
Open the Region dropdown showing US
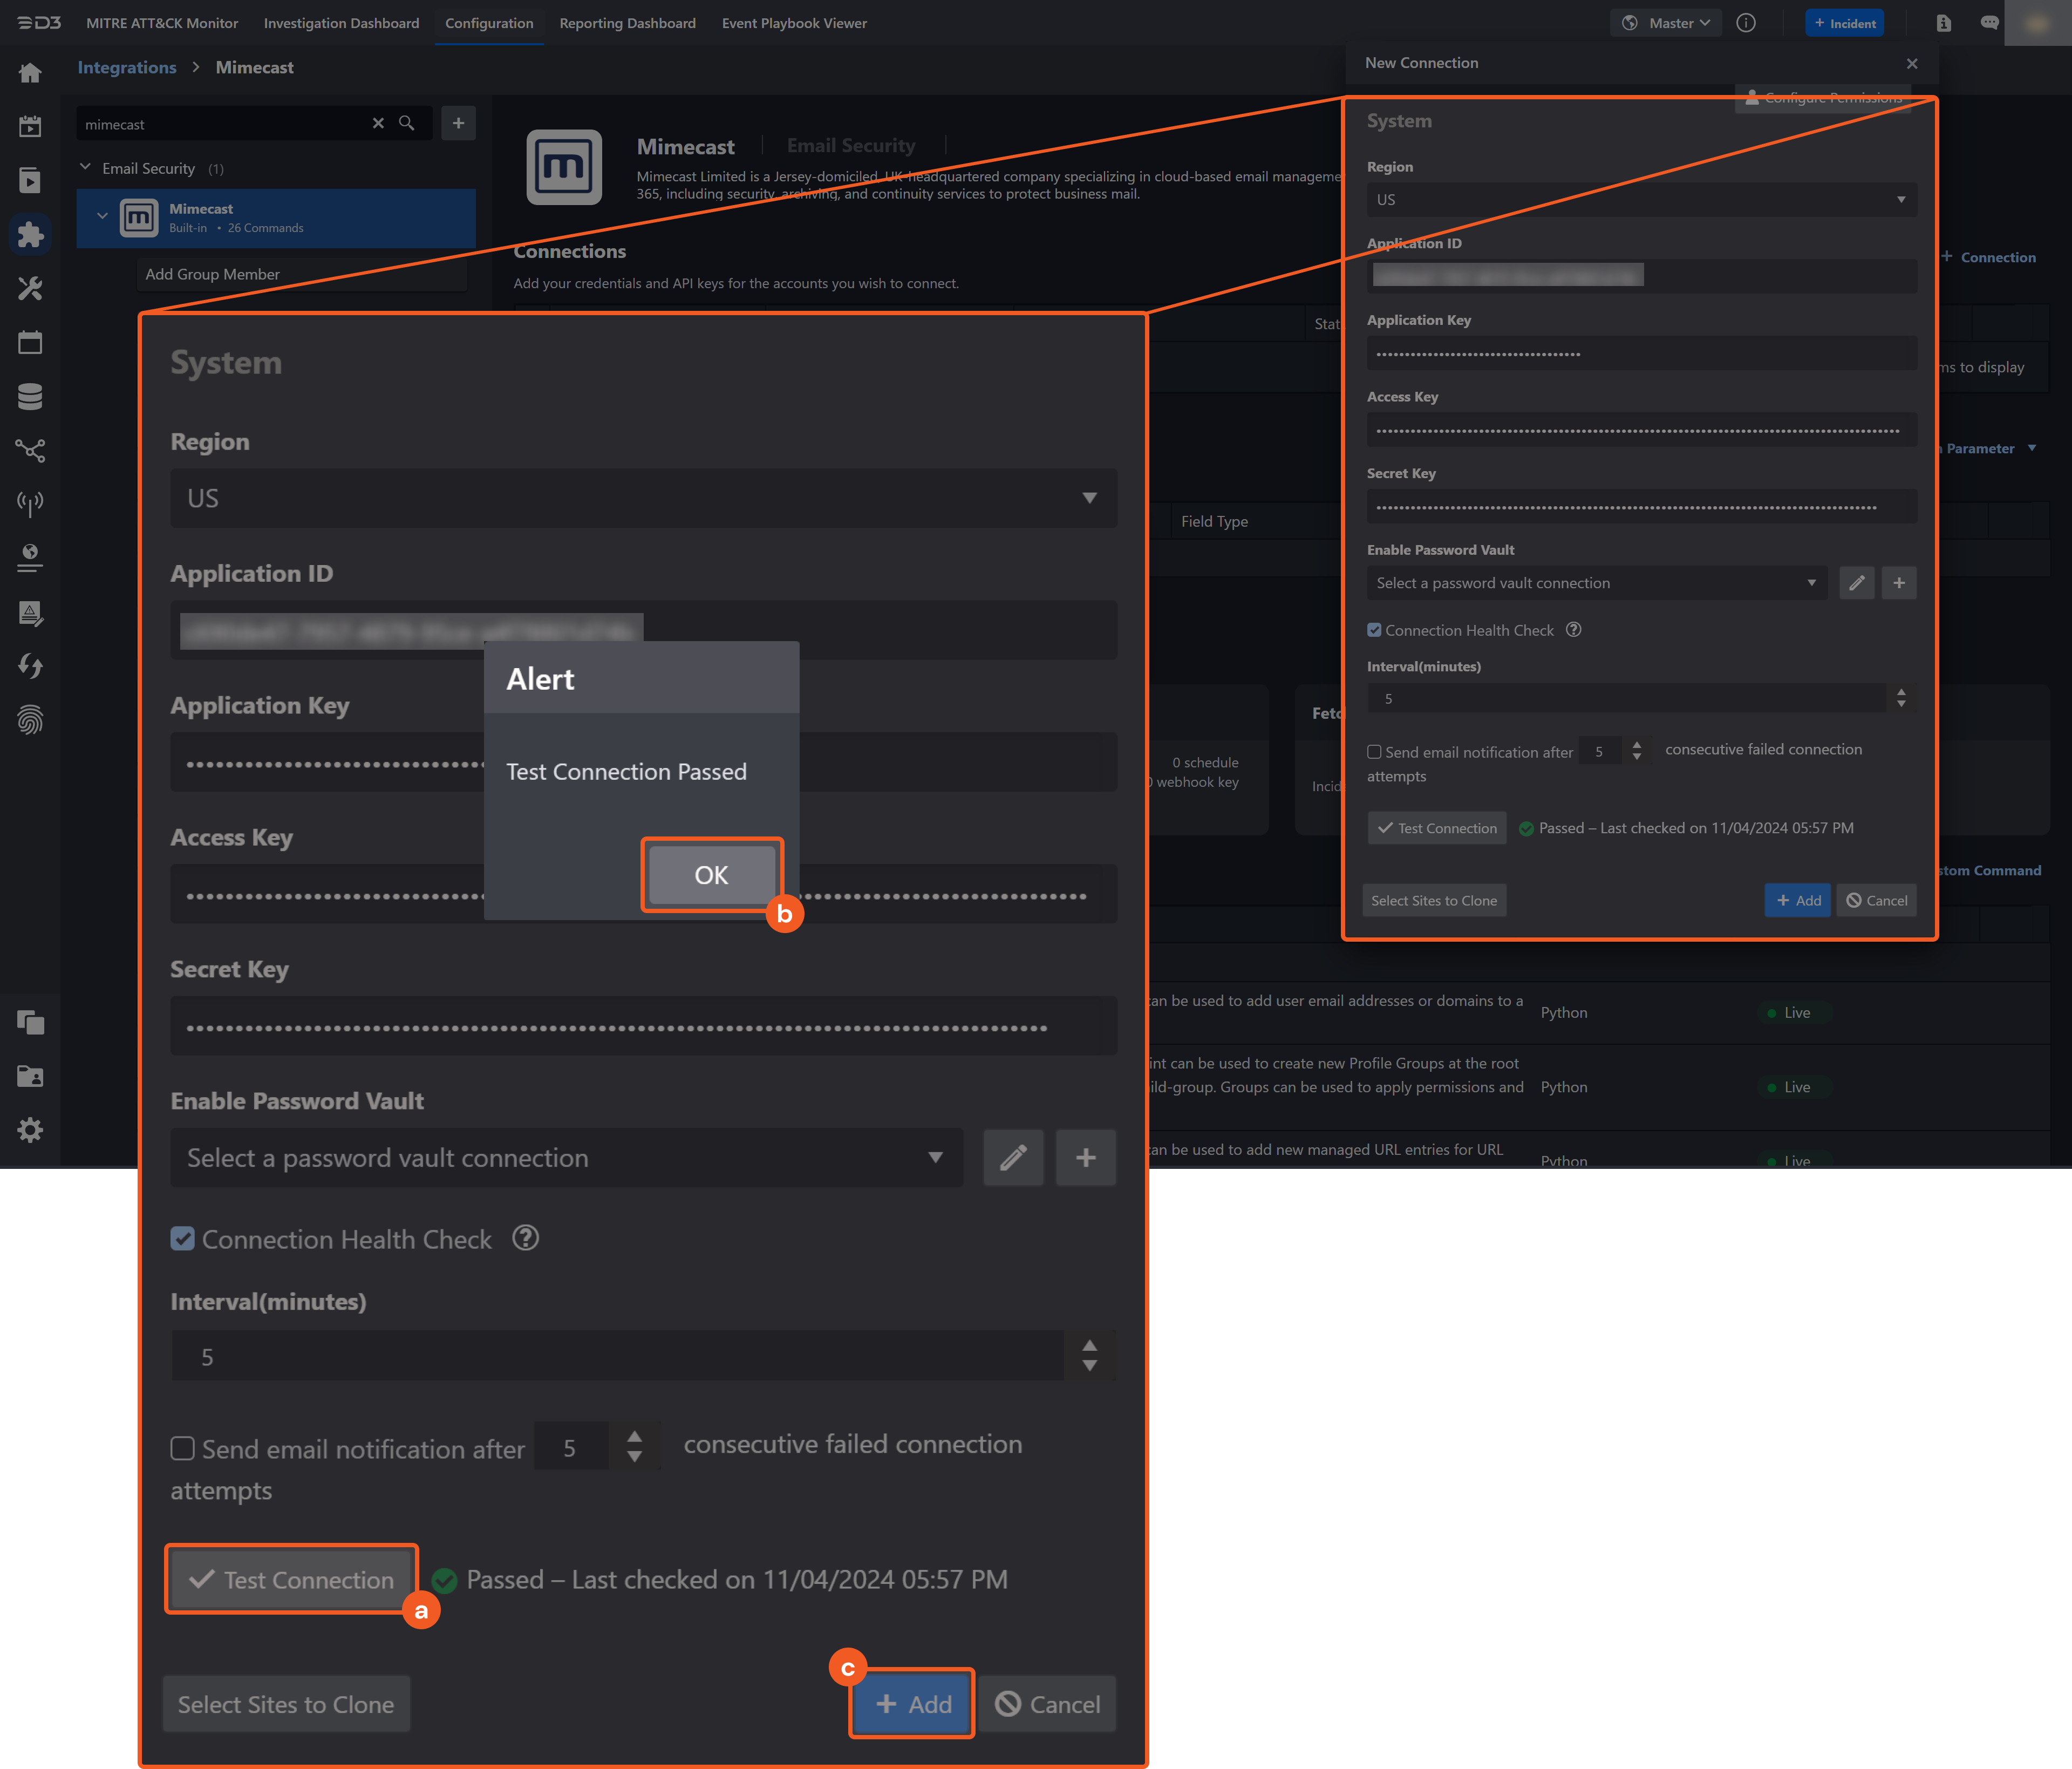[x=643, y=498]
